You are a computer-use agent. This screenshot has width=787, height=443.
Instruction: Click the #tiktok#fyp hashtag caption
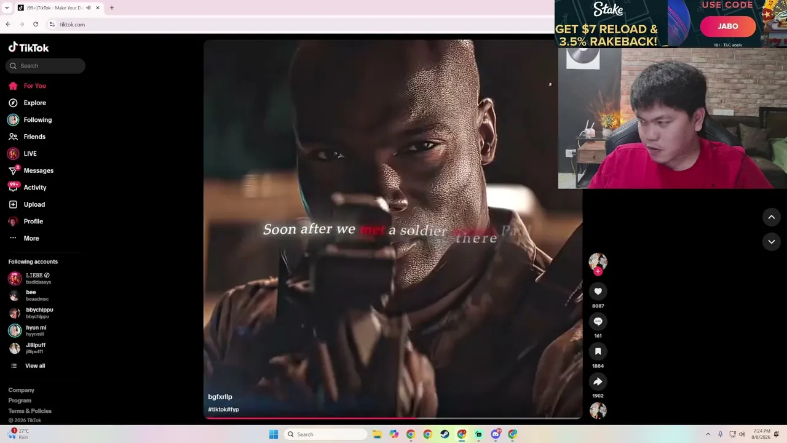pos(223,410)
